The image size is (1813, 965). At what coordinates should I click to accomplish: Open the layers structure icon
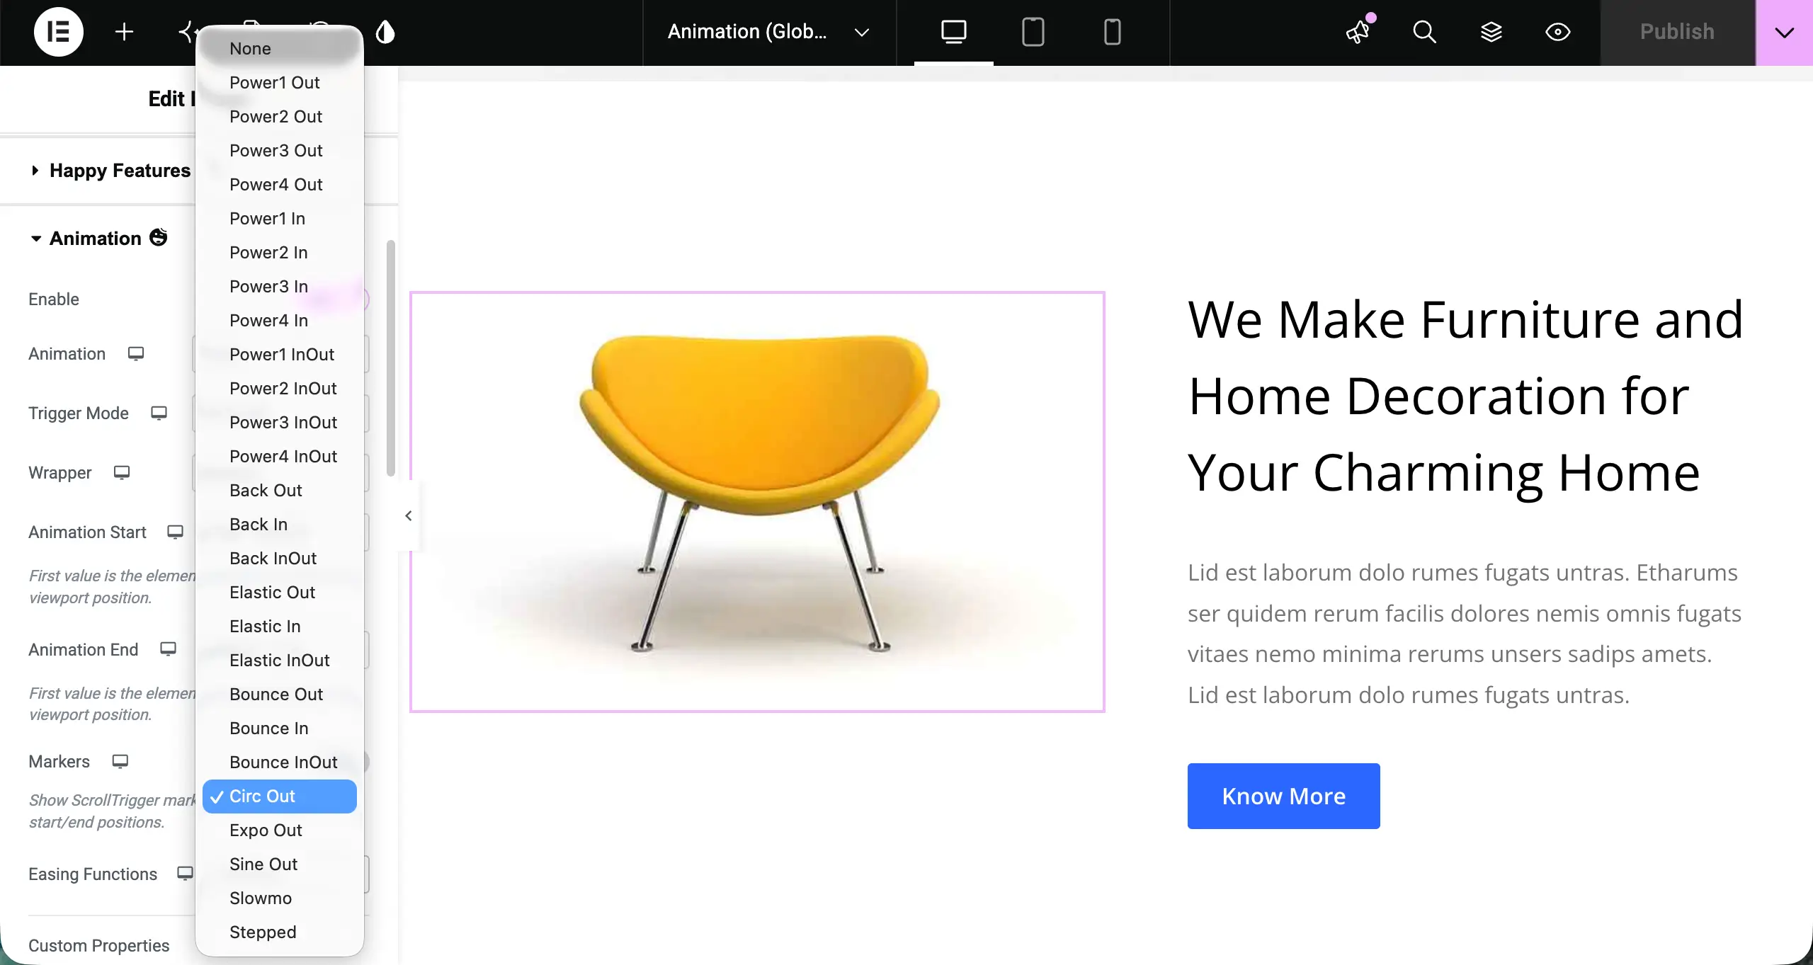tap(1491, 32)
